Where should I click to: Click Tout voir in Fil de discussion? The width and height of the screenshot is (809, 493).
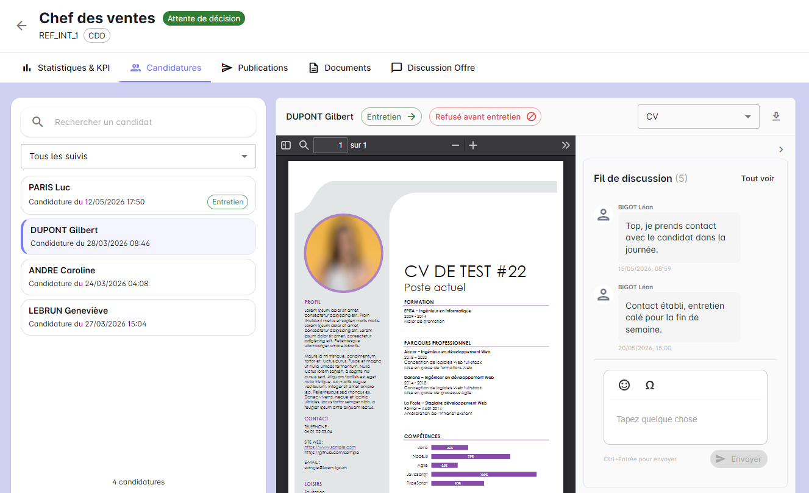(758, 179)
